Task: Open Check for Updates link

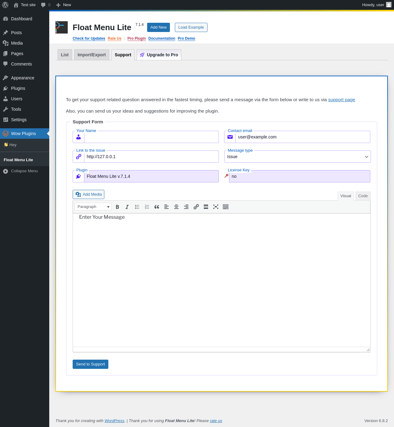Action: click(89, 38)
